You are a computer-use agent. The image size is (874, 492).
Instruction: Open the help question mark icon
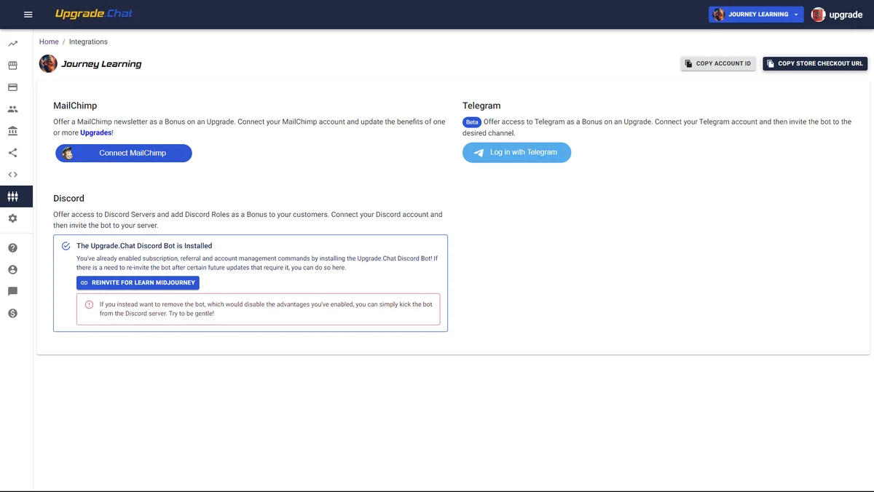[x=12, y=247]
